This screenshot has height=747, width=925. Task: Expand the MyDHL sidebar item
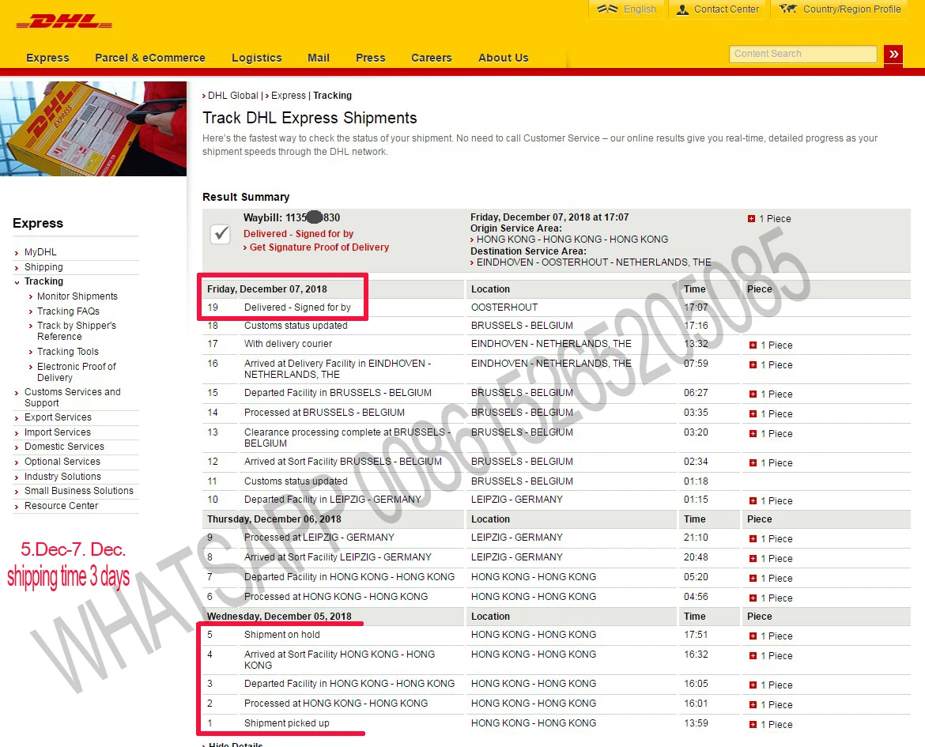pyautogui.click(x=40, y=252)
